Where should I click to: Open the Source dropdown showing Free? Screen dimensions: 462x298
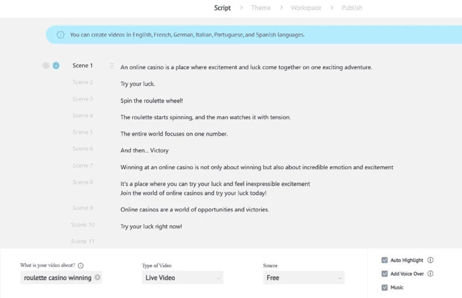click(x=304, y=278)
